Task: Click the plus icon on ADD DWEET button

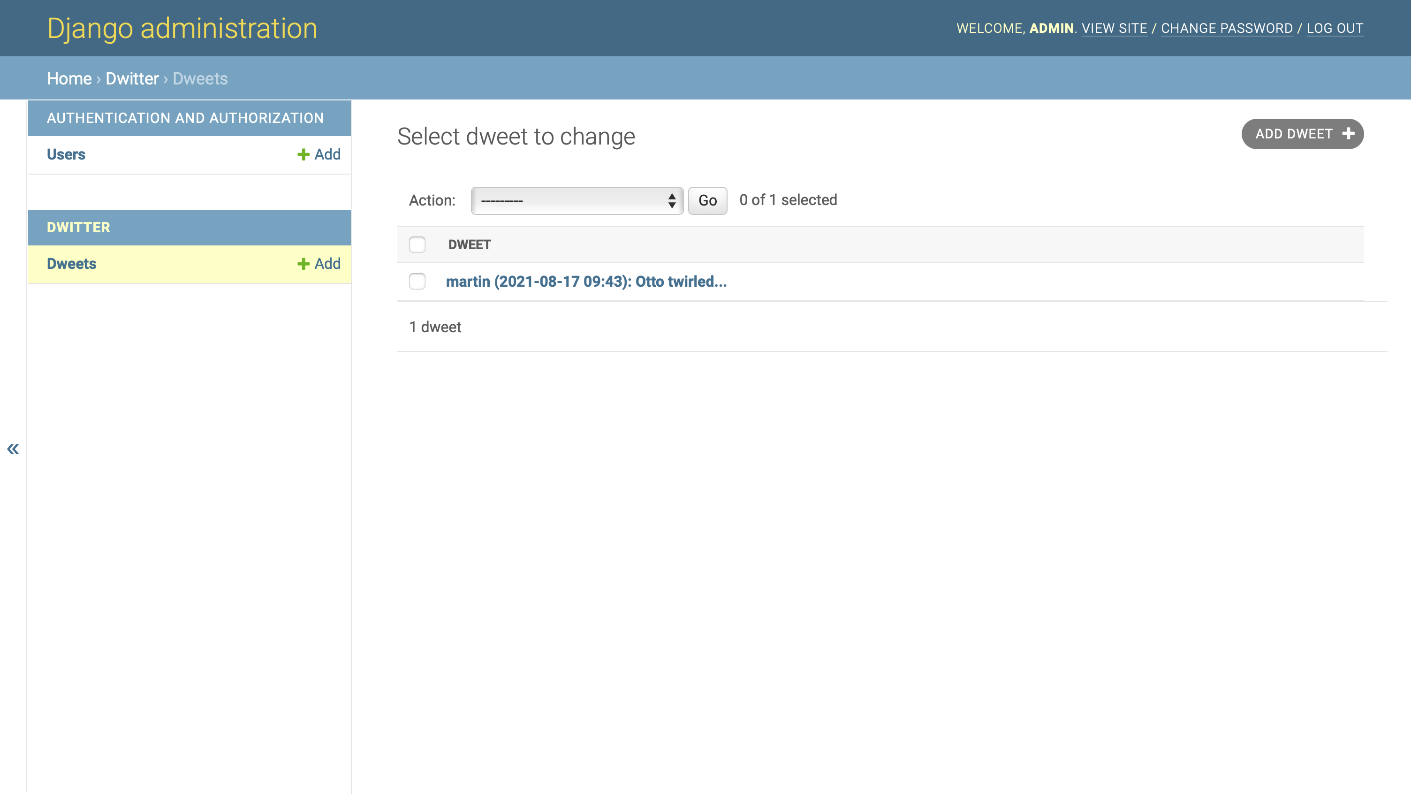Action: tap(1349, 133)
